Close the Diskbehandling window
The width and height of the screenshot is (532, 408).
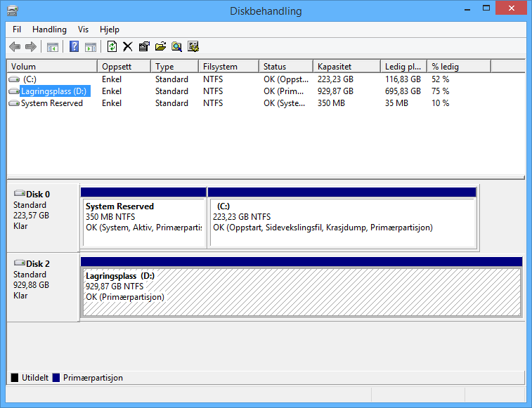(512, 8)
